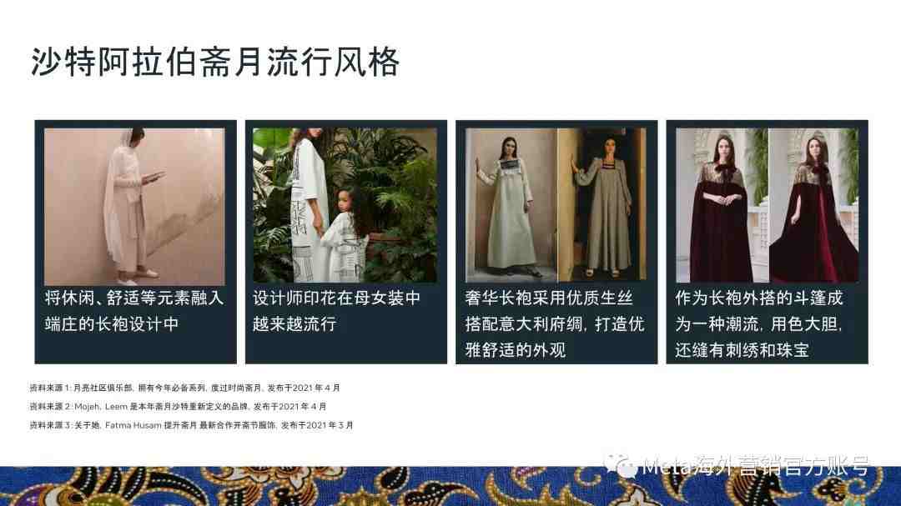Screen dimensions: 901x506
Task: Click the 资料来源 3 reference line
Action: (191, 426)
